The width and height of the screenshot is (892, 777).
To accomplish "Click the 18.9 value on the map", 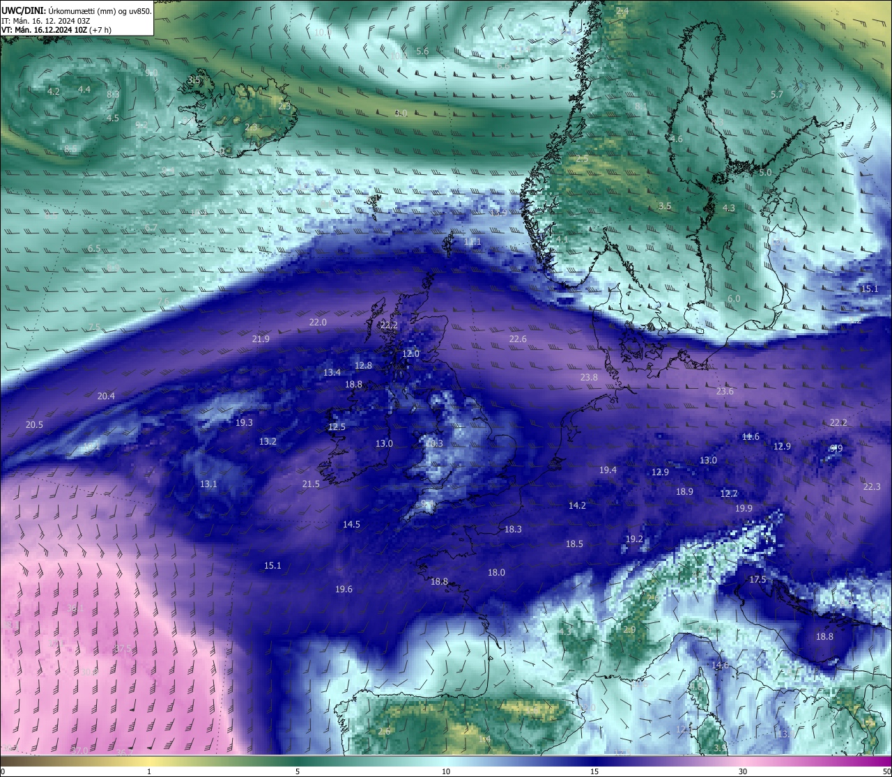I will click(x=684, y=491).
